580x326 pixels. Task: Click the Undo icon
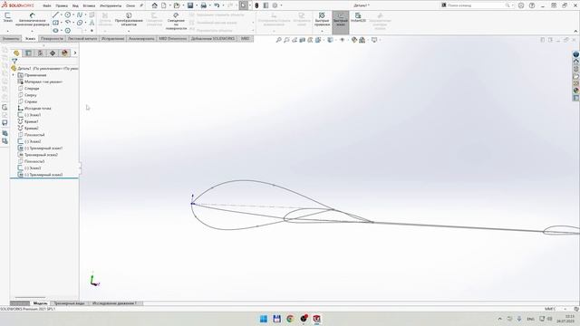(x=217, y=5)
